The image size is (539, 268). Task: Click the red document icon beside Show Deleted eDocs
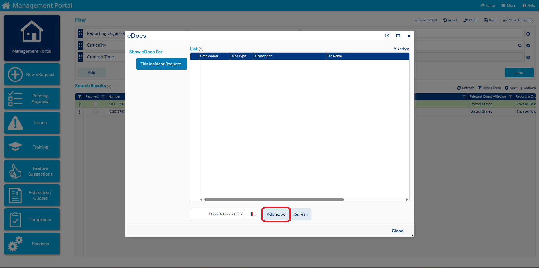coord(253,214)
